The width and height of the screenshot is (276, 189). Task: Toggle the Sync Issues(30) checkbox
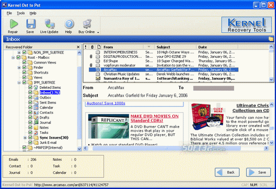tap(30, 138)
